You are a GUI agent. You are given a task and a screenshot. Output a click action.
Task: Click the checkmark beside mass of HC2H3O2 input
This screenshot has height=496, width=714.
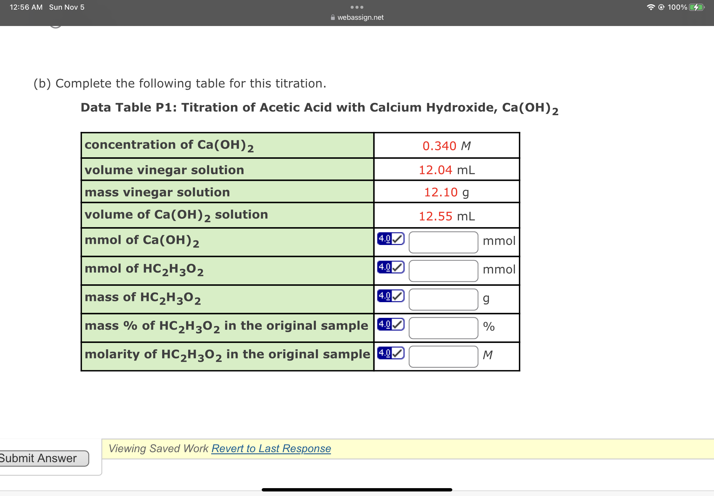pyautogui.click(x=398, y=296)
